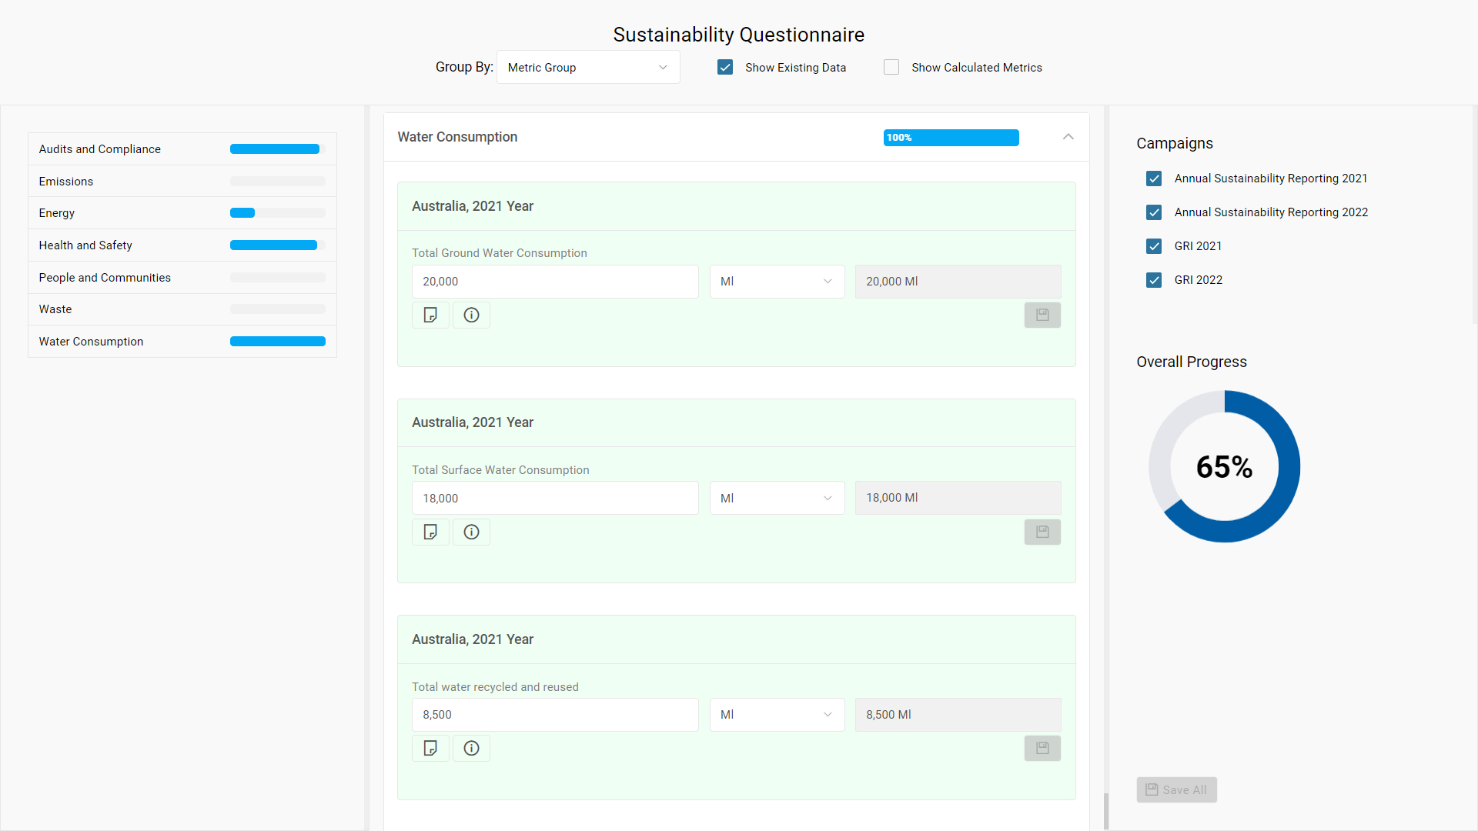Uncheck Annual Sustainability Reporting 2022 campaign

[1153, 212]
